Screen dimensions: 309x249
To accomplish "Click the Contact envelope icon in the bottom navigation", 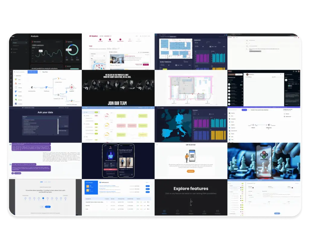I will click(218, 211).
